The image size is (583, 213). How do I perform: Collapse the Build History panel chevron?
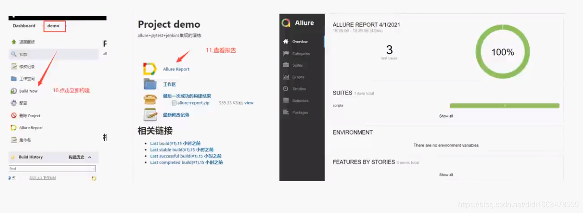[x=90, y=157]
